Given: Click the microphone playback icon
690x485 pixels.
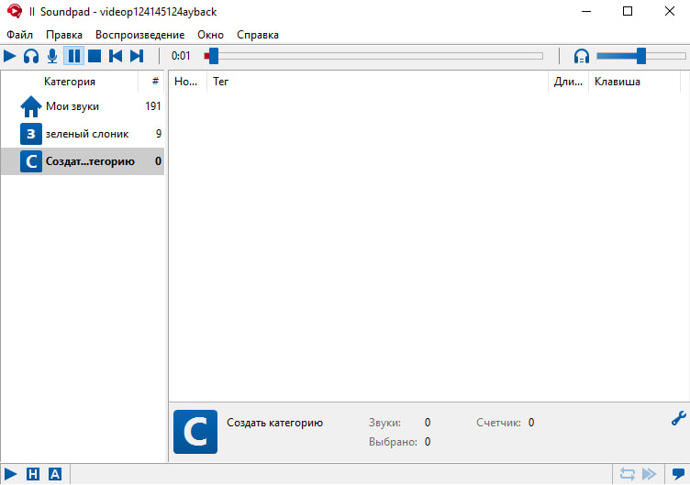Looking at the screenshot, I should pos(52,56).
